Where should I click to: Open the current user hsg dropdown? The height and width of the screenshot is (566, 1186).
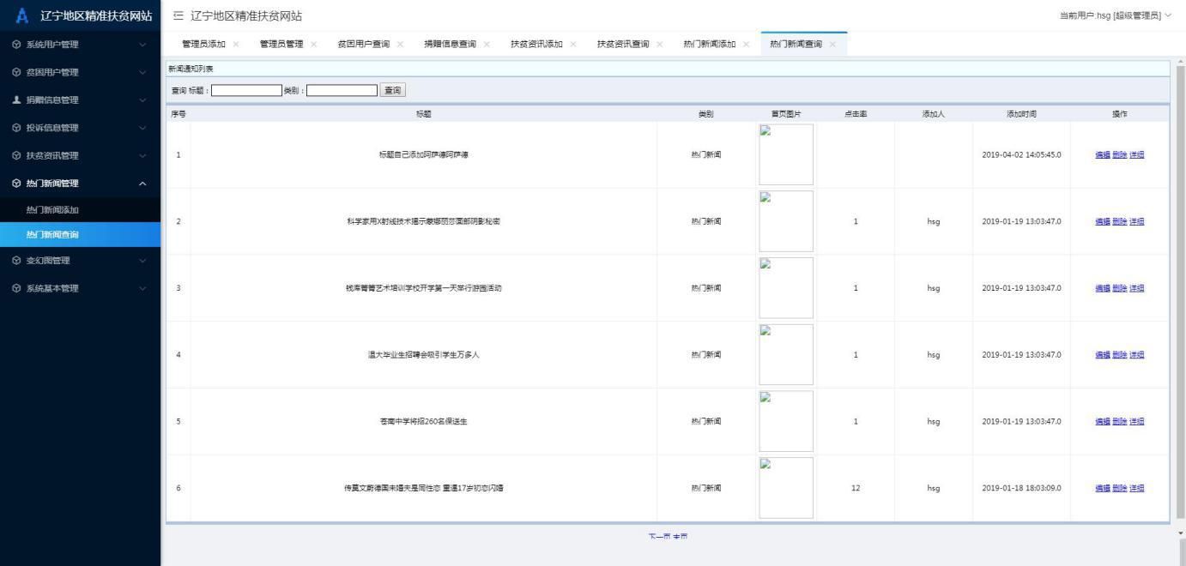coord(1116,15)
